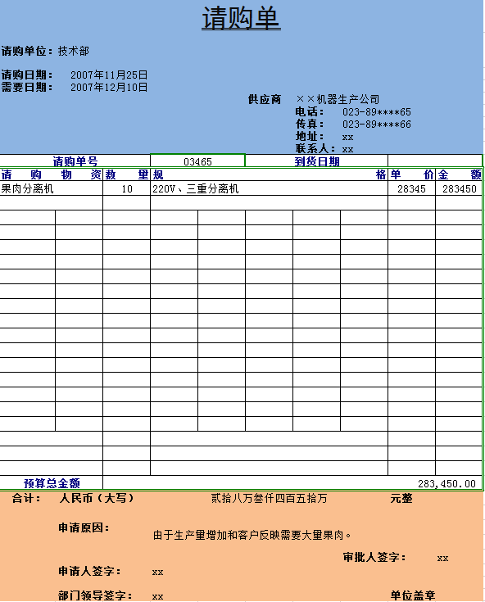Click the 部门领导签字 label
Viewport: 485px width, 602px height.
click(95, 595)
